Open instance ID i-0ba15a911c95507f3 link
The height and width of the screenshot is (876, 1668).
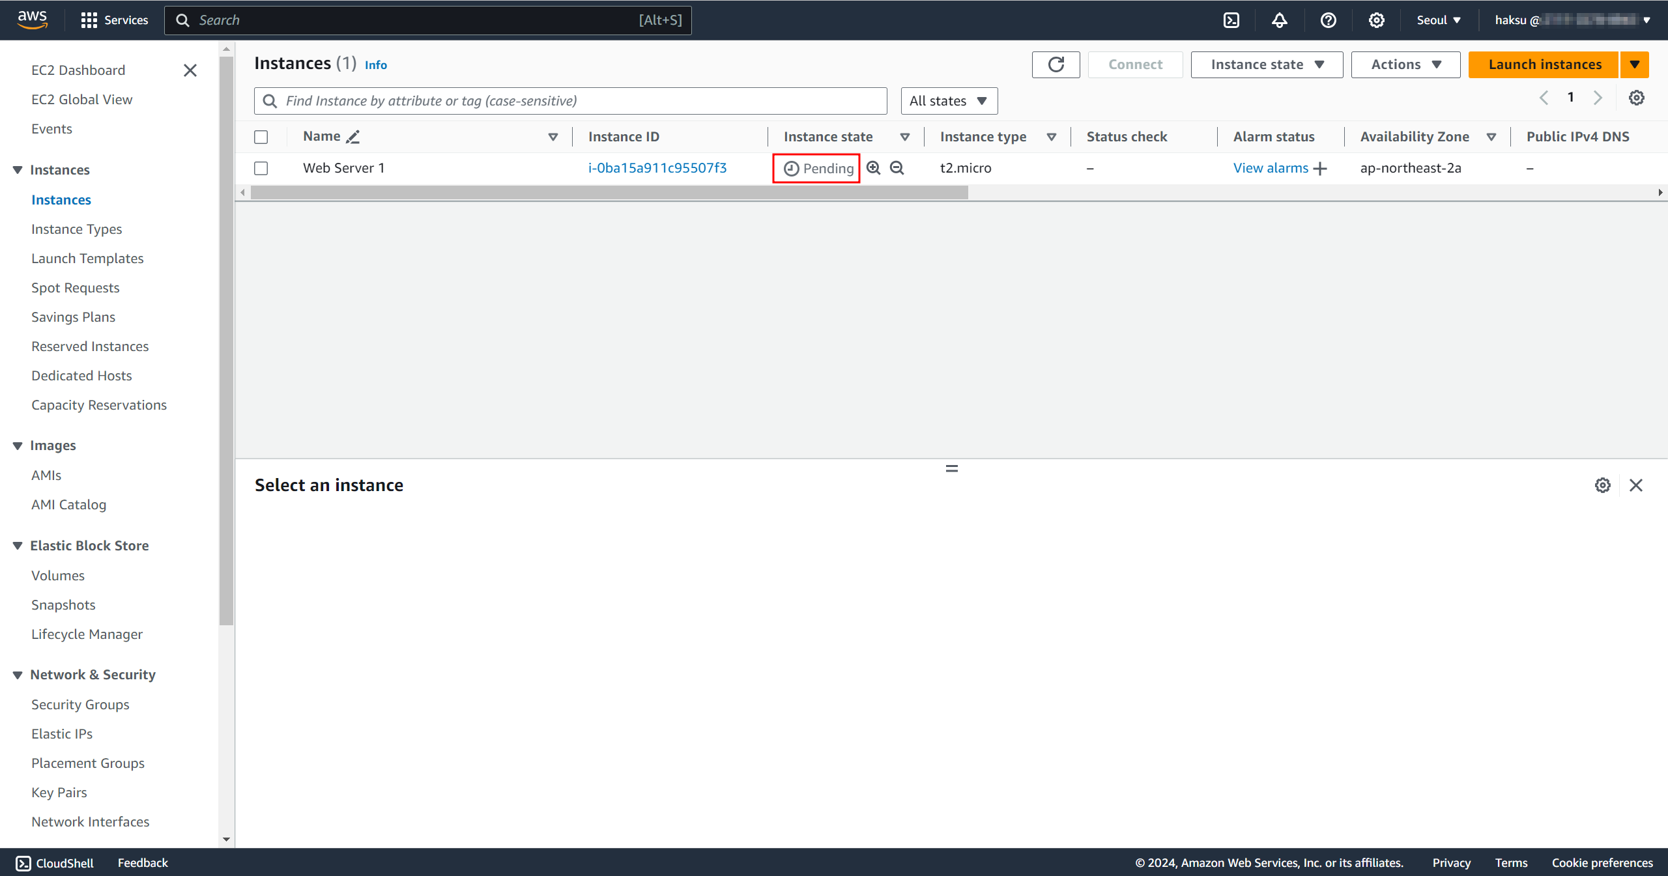coord(657,168)
